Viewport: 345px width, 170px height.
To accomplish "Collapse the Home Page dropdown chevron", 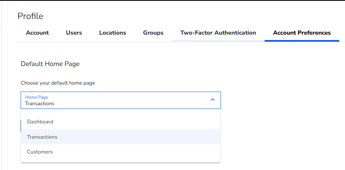I will coord(213,99).
